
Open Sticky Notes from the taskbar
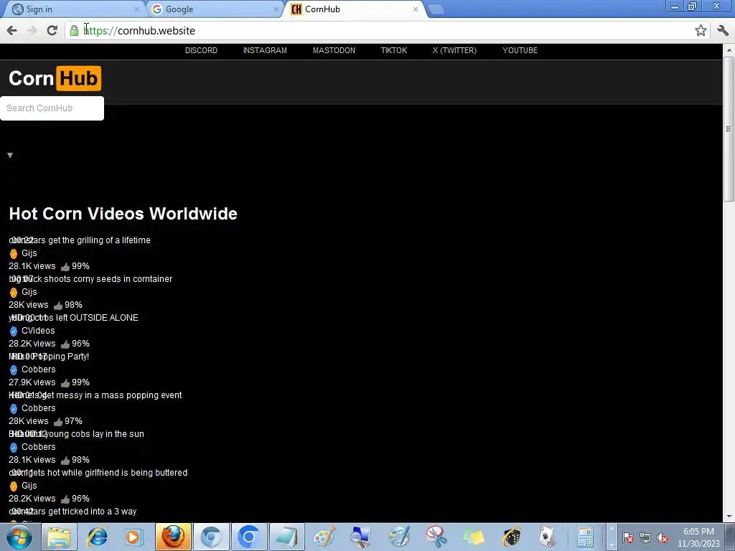474,537
